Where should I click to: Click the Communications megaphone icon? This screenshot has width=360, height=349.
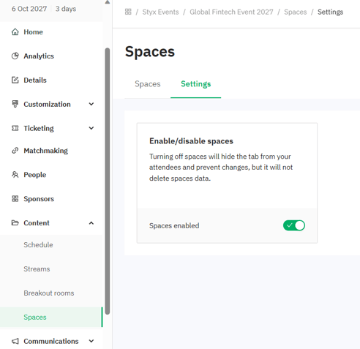point(15,341)
